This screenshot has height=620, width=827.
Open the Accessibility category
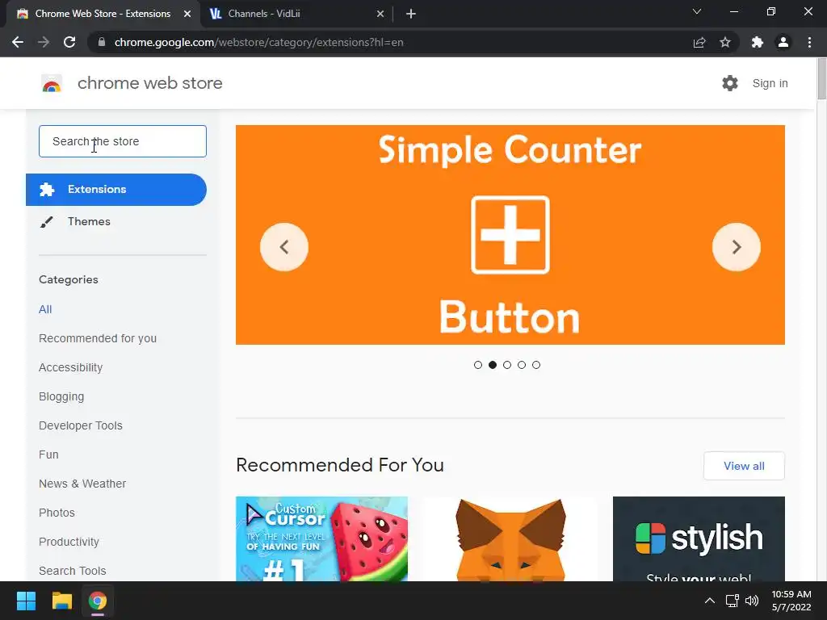click(71, 367)
